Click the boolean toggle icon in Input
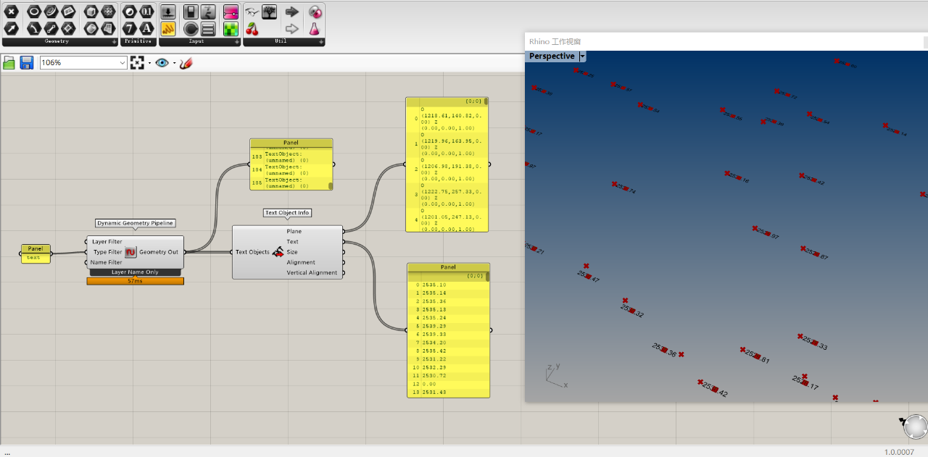 (x=191, y=12)
